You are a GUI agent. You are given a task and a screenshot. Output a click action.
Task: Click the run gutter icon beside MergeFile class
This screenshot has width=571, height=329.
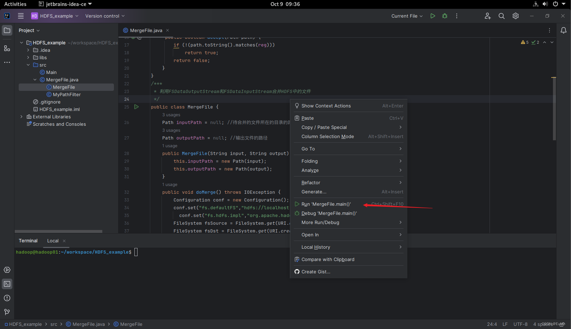(136, 107)
